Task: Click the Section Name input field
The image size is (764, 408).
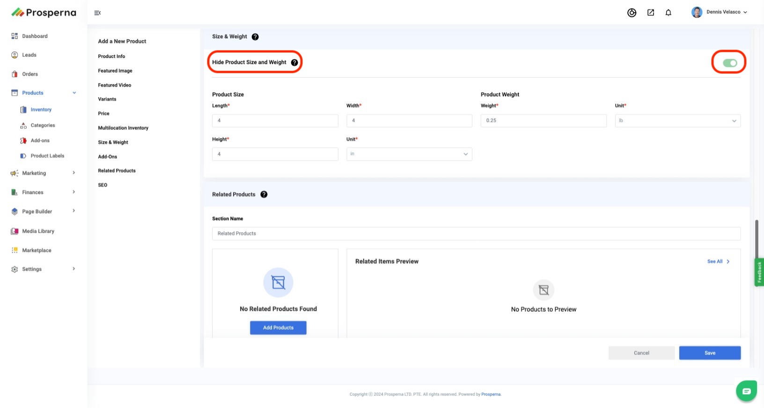Action: 476,234
